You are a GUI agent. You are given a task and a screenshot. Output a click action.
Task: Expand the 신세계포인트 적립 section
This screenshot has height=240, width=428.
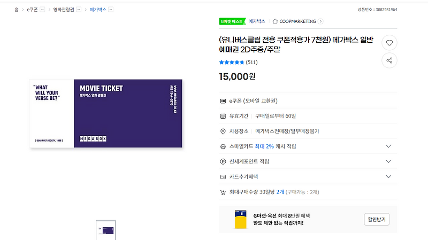[388, 161]
